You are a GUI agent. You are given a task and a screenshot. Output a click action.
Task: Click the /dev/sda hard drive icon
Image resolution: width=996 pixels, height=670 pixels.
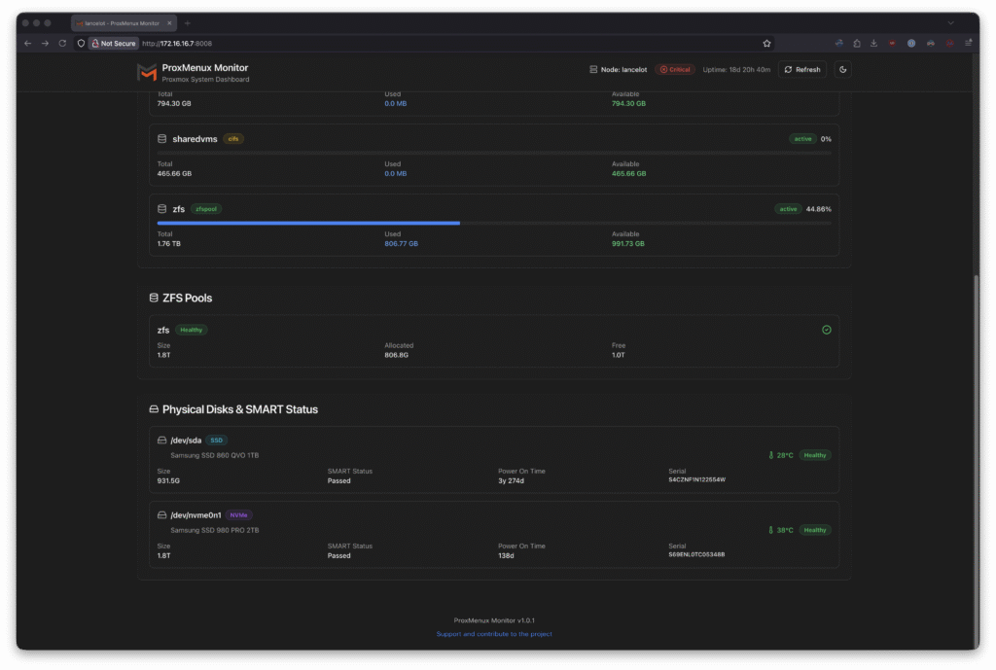pos(162,441)
